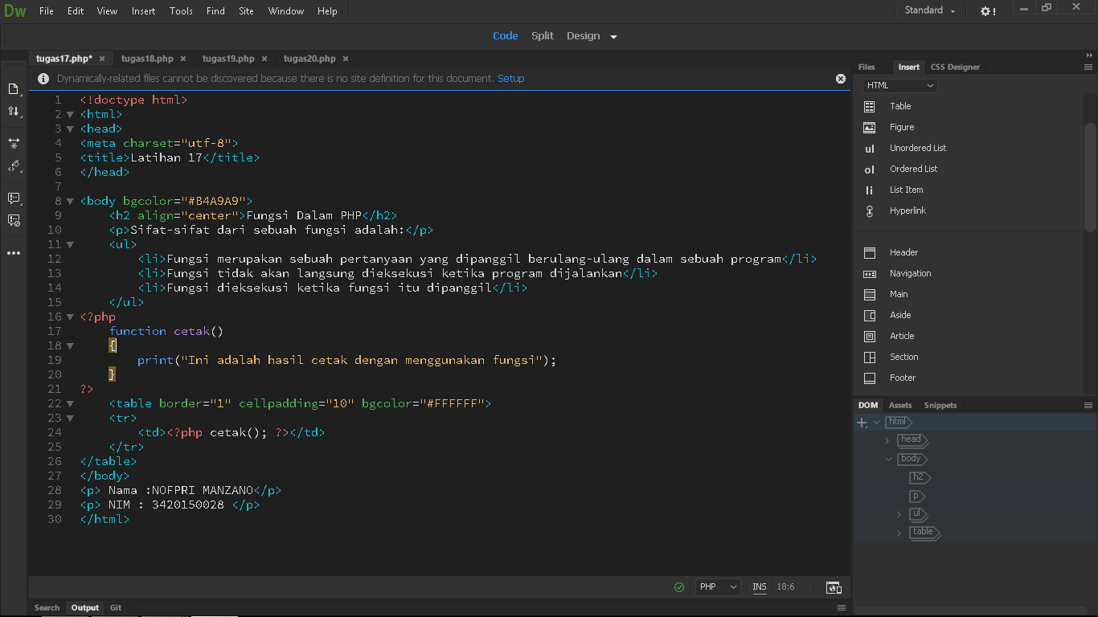Switch to Code view
The height and width of the screenshot is (617, 1098).
(x=505, y=35)
